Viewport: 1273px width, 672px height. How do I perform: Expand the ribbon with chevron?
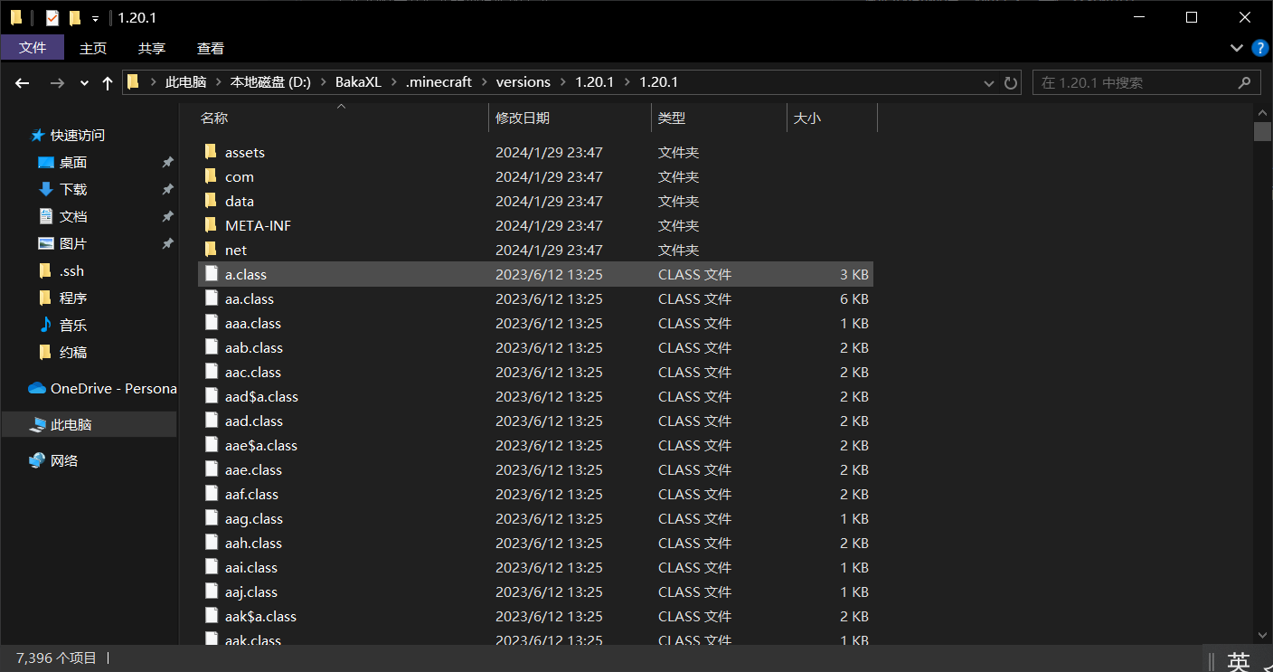click(1237, 48)
